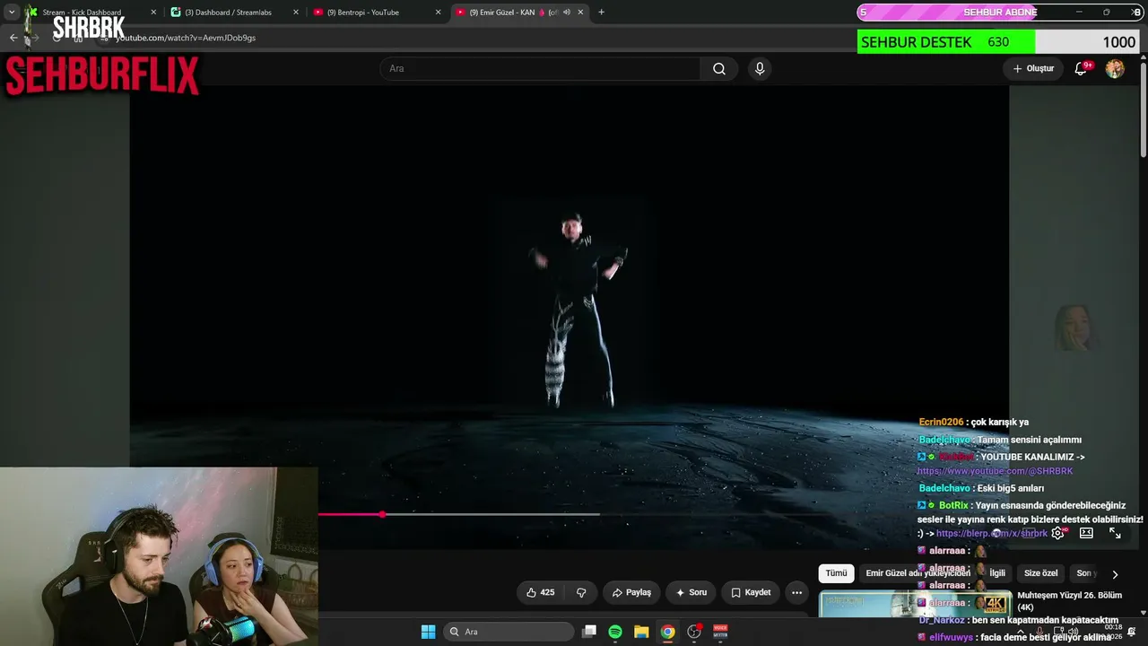1148x646 pixels.
Task: Toggle theater mode on the player
Action: click(1086, 533)
